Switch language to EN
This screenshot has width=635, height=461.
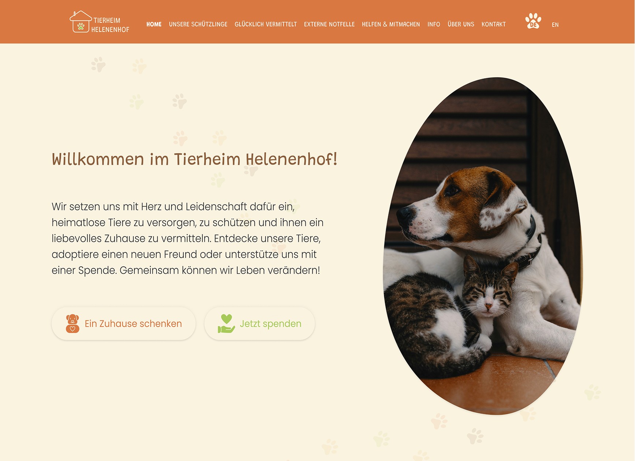point(555,25)
